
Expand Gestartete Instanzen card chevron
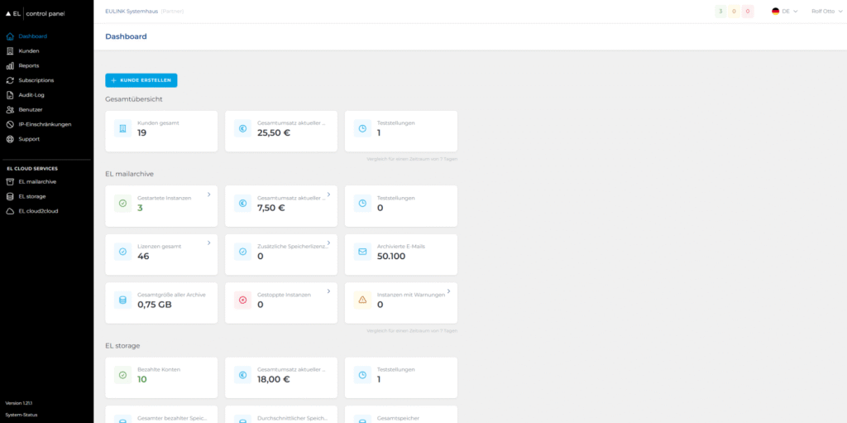pyautogui.click(x=209, y=195)
